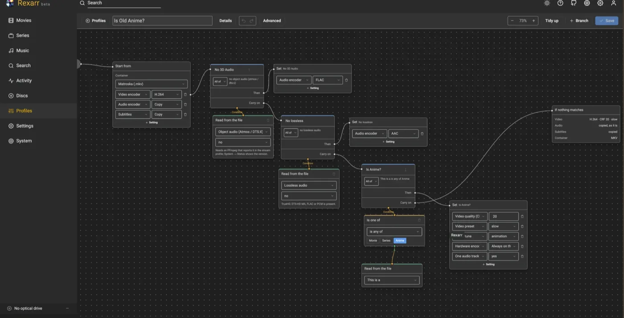Screen dimensions: 624x318
Task: Open the 'is any of' operator dropdown
Action: 394,231
